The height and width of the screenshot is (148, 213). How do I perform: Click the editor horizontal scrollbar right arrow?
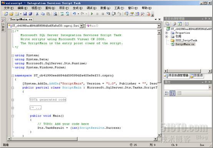tap(155, 139)
